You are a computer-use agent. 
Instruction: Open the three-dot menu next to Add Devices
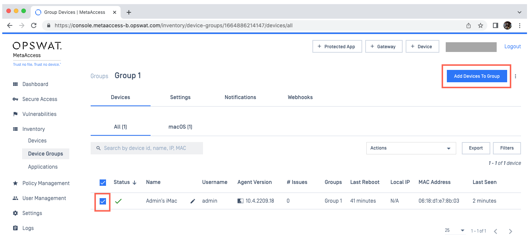(515, 76)
